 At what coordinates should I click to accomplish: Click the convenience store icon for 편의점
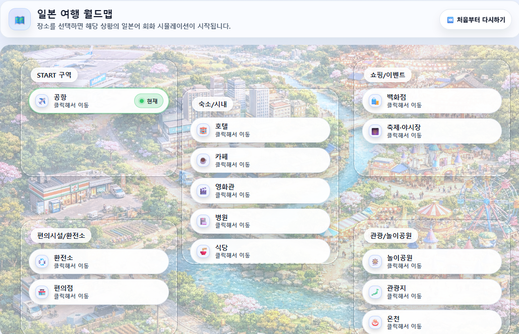[42, 292]
